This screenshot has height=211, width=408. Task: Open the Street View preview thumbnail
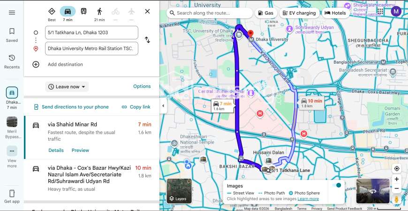(x=373, y=191)
